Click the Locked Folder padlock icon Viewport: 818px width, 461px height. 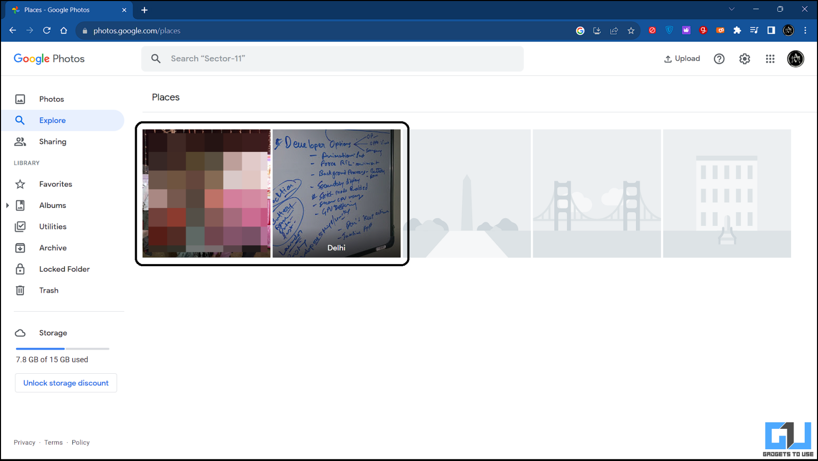(20, 269)
